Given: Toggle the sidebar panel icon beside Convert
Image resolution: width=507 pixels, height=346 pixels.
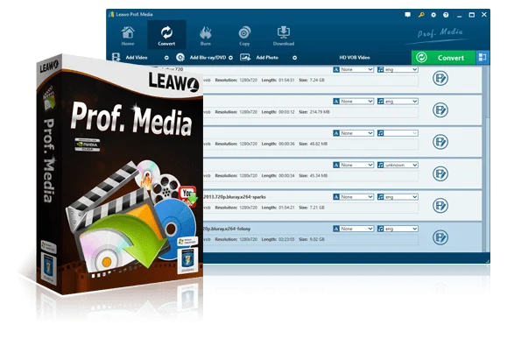Looking at the screenshot, I should click(482, 58).
